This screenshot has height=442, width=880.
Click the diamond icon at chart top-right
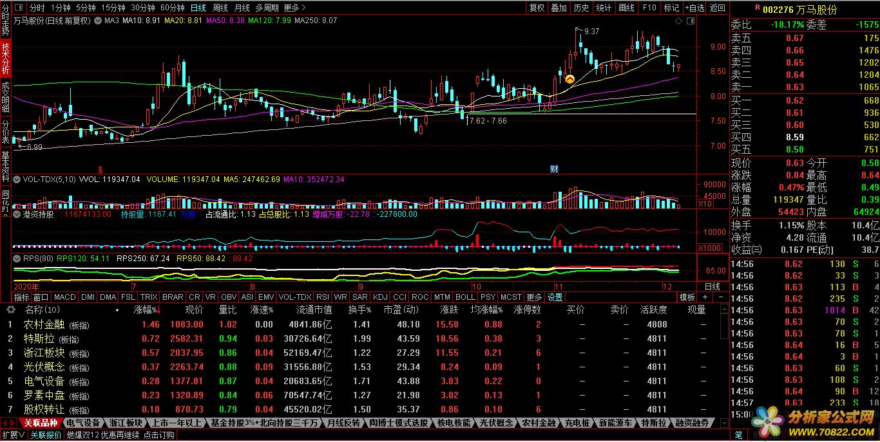(x=678, y=21)
